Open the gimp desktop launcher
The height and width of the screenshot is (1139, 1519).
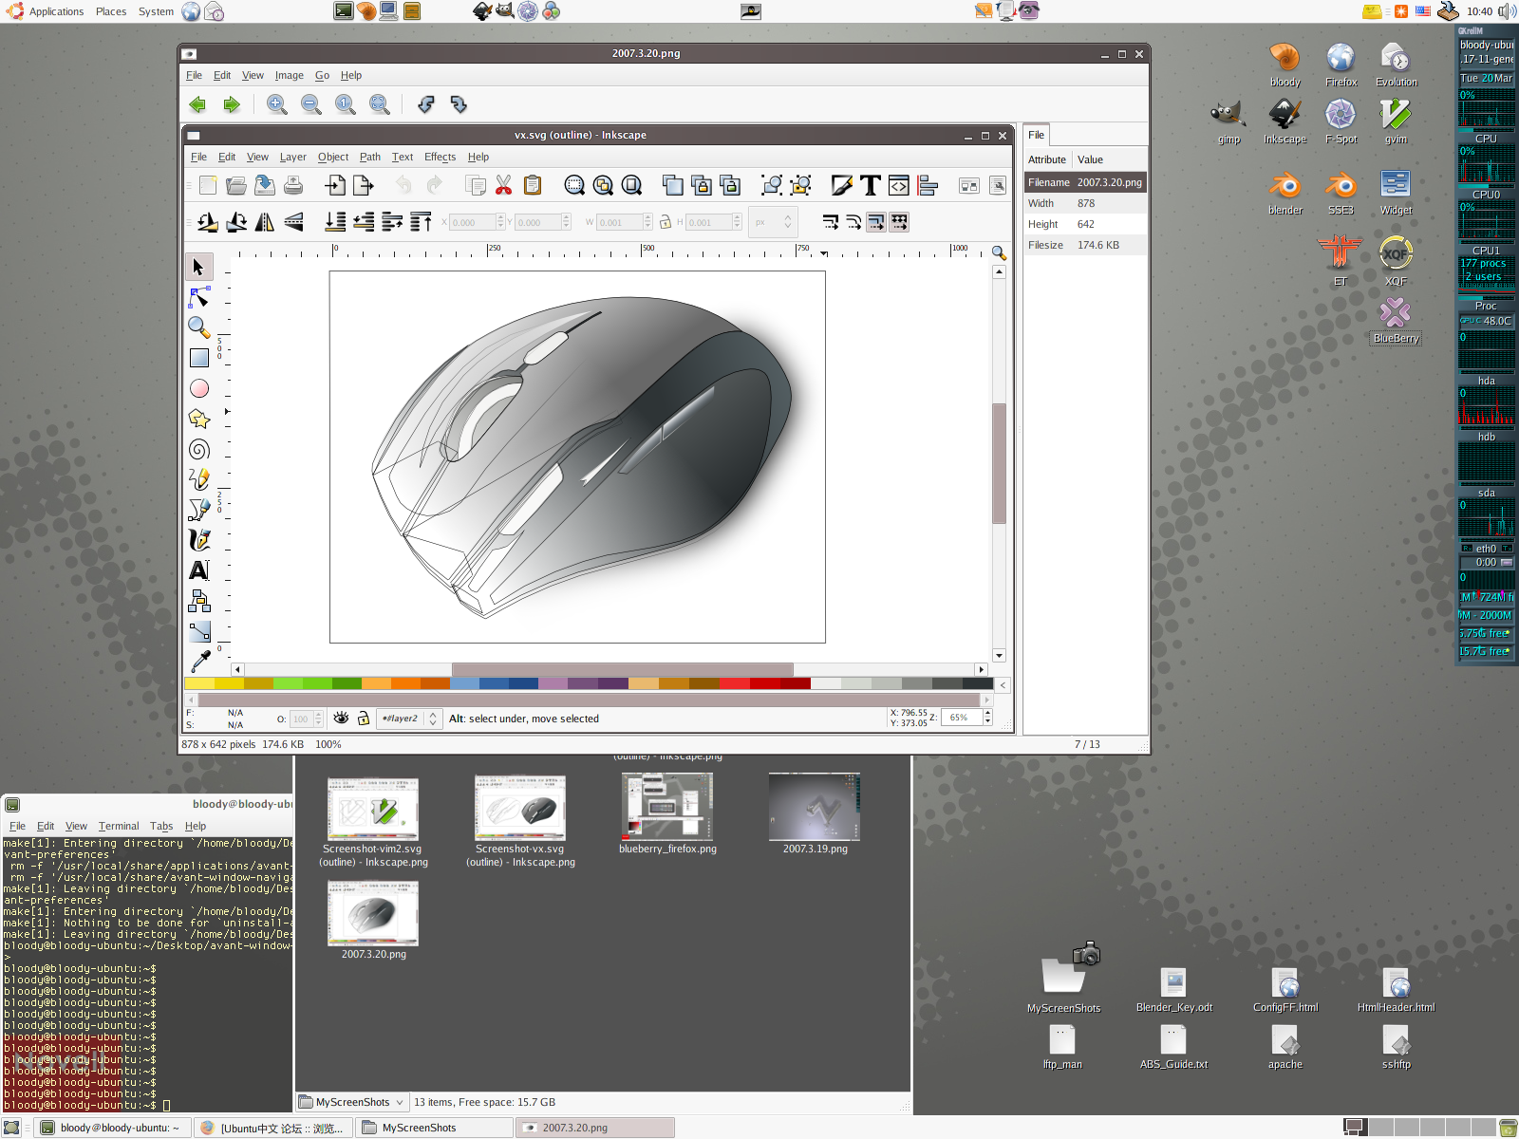pyautogui.click(x=1228, y=121)
